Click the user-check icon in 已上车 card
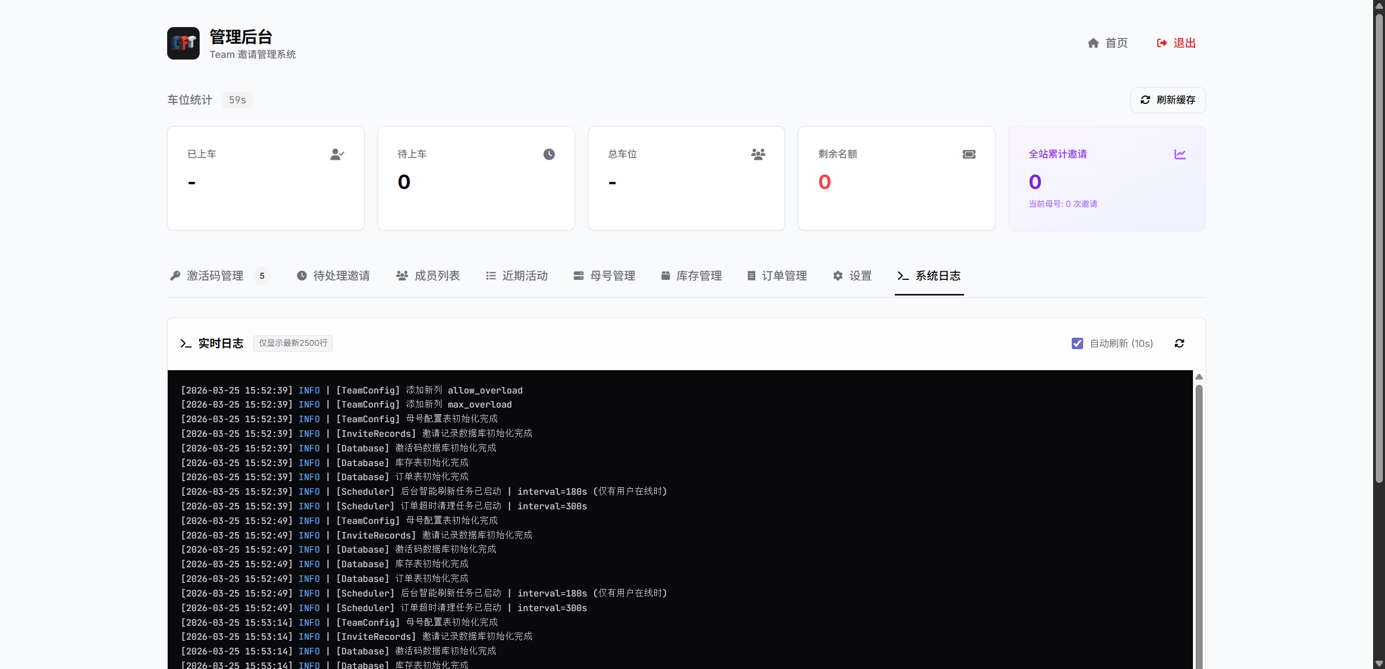This screenshot has width=1385, height=669. coord(337,154)
